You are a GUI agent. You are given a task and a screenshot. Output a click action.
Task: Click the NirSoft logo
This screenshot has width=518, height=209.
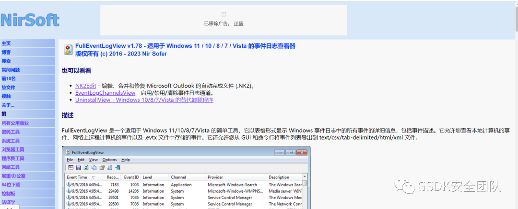tap(30, 20)
